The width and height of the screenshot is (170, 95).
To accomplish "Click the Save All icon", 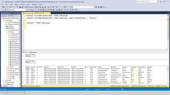I will (x=22, y=7).
